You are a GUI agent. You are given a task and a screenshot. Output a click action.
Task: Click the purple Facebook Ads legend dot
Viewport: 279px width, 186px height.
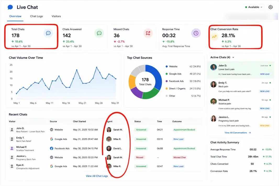[x=167, y=81]
